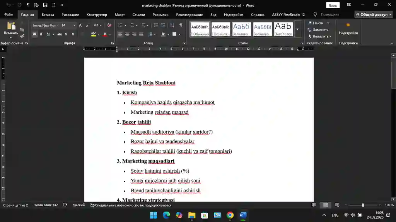Click the Paste clipboard icon
This screenshot has height=222, width=396.
point(11,26)
